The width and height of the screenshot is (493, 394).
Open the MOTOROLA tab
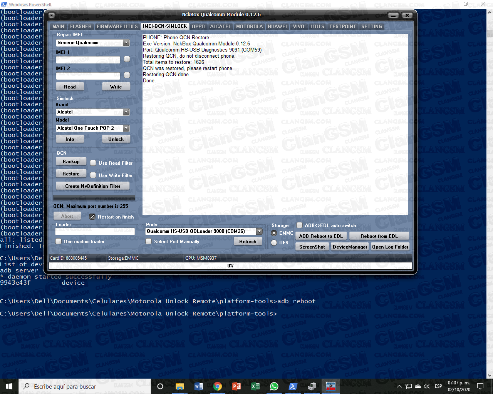click(249, 27)
